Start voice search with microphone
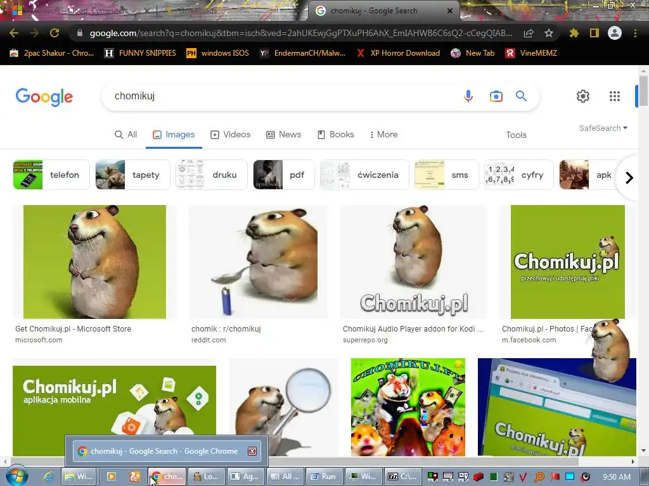 (468, 96)
